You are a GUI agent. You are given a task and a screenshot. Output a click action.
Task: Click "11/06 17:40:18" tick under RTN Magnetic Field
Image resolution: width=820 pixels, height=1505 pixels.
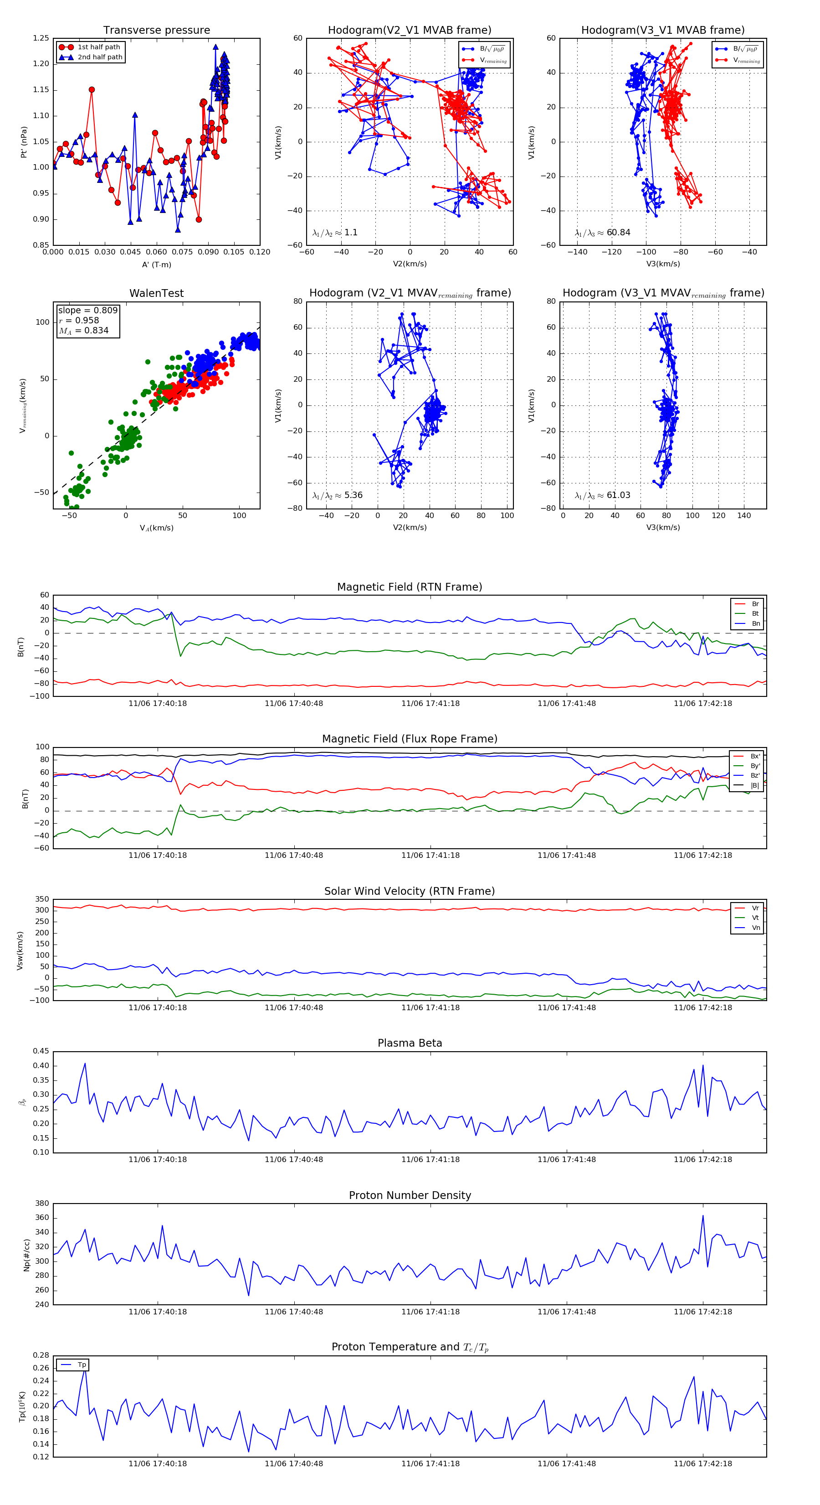click(x=158, y=703)
